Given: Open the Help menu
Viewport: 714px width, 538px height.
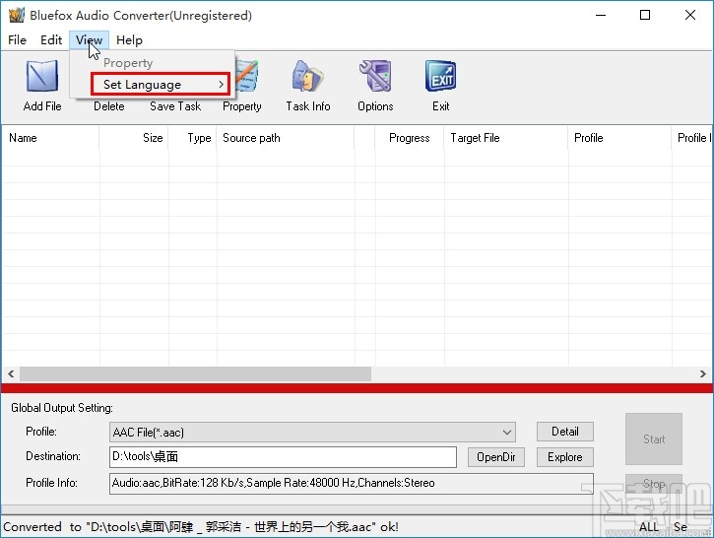Looking at the screenshot, I should pos(129,40).
